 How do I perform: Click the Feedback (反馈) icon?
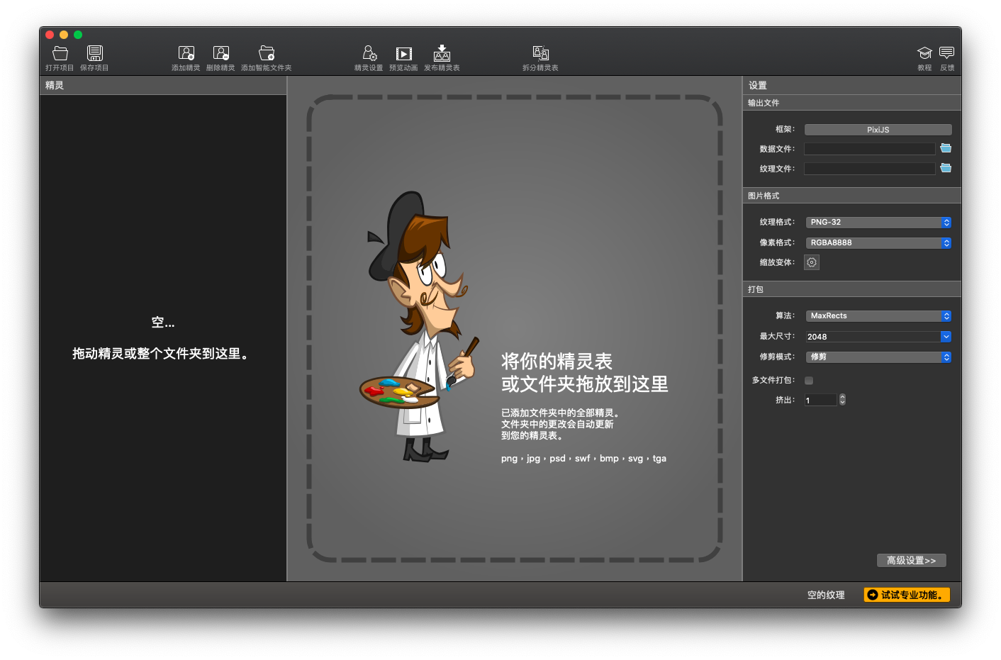[946, 54]
